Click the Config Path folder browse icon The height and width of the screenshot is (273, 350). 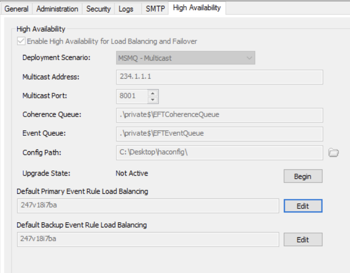pyautogui.click(x=333, y=152)
